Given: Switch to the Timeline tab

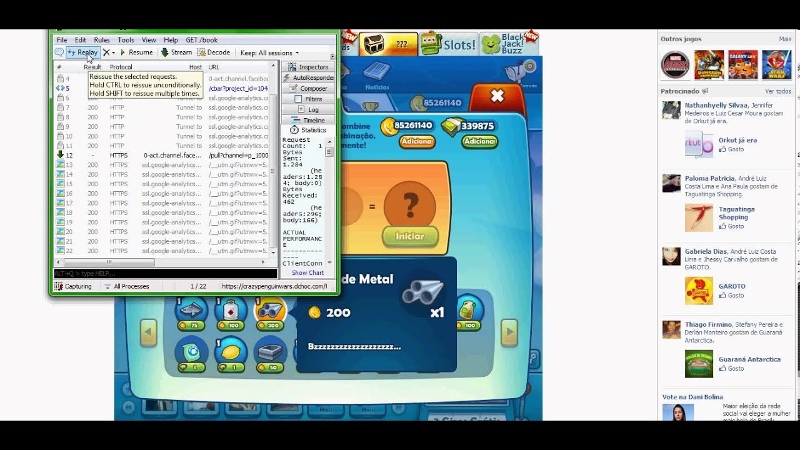Looking at the screenshot, I should (x=308, y=120).
